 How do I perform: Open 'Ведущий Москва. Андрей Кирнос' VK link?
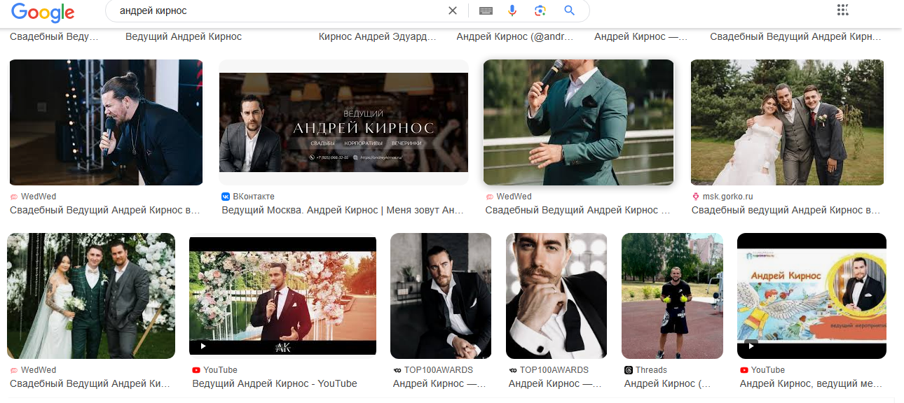[x=343, y=210]
